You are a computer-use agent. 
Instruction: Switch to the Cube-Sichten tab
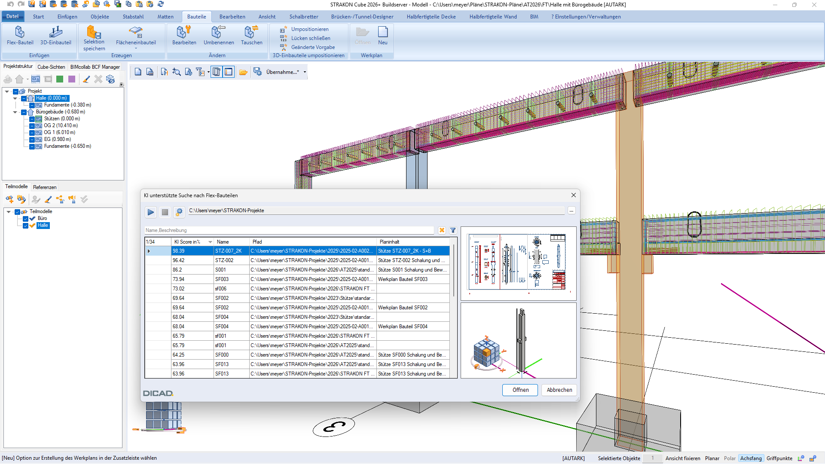pyautogui.click(x=51, y=67)
